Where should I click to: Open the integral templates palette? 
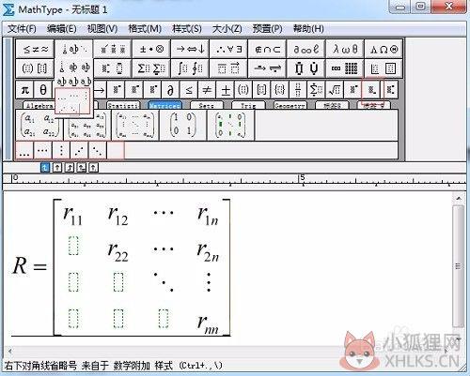[190, 68]
